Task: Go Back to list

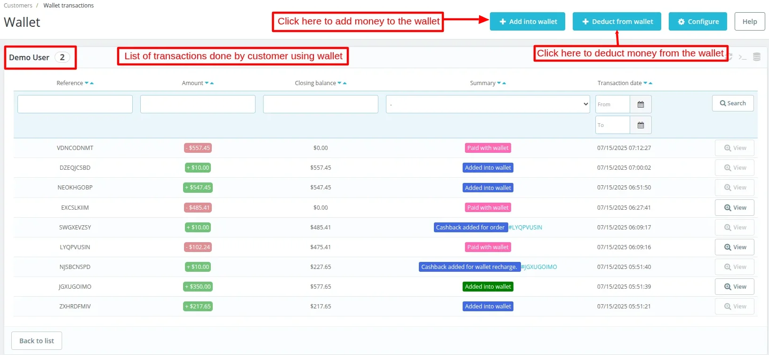Action: pos(37,341)
